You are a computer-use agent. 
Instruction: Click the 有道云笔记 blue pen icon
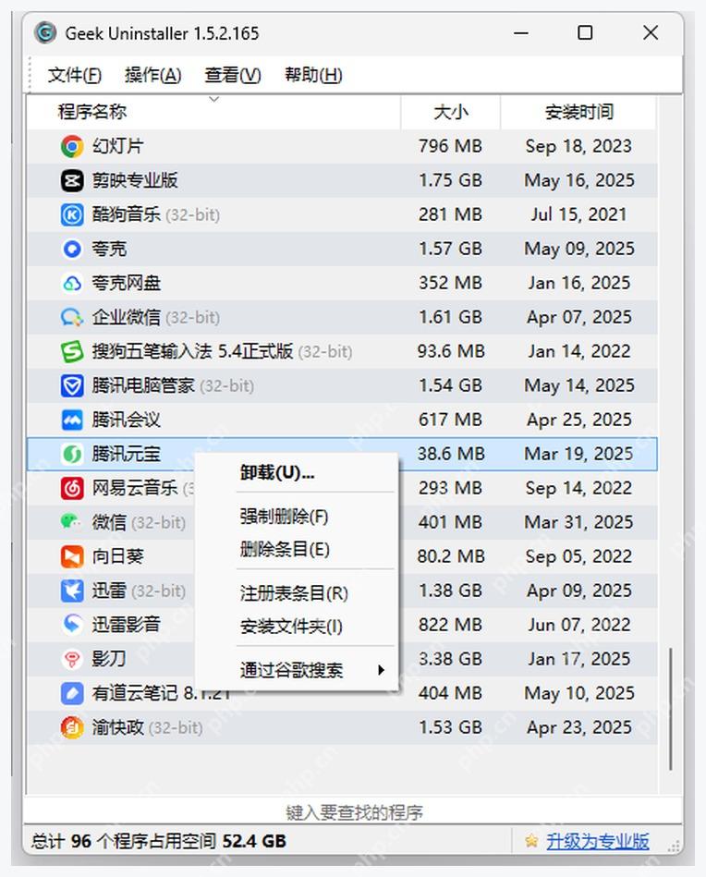(x=72, y=693)
